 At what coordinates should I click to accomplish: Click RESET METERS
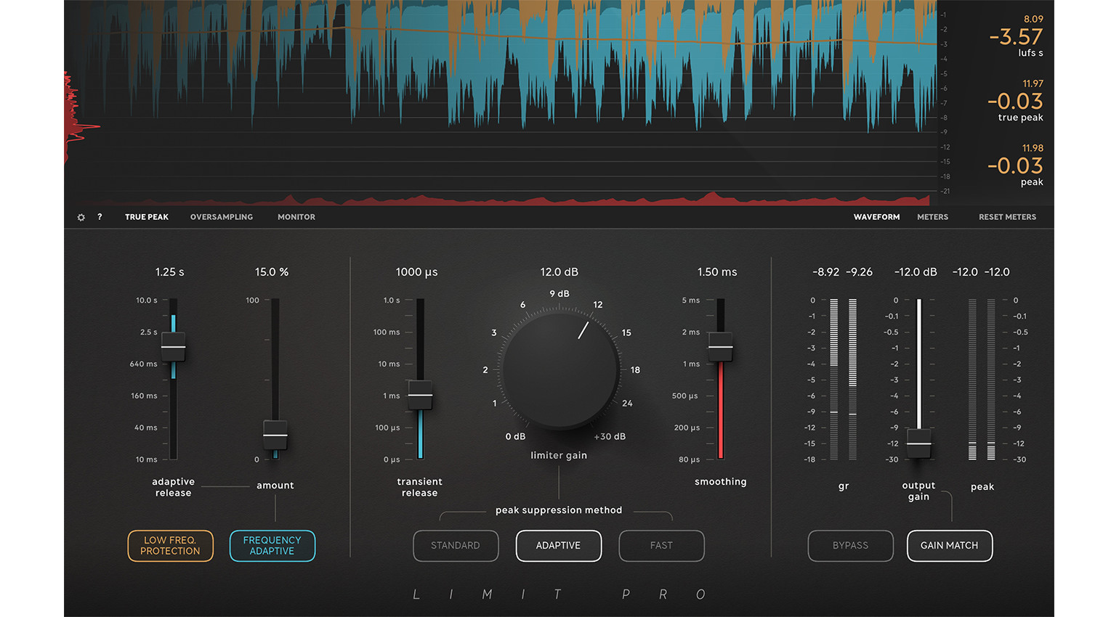coord(1007,217)
